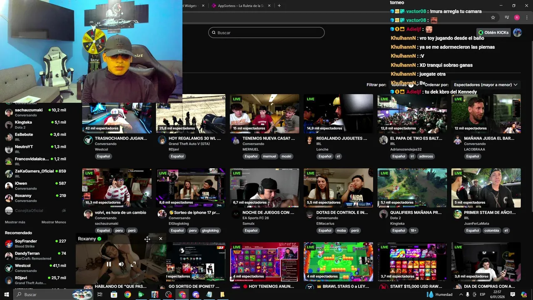The height and width of the screenshot is (300, 533).
Task: Select the adinross tag
Action: pos(426,156)
